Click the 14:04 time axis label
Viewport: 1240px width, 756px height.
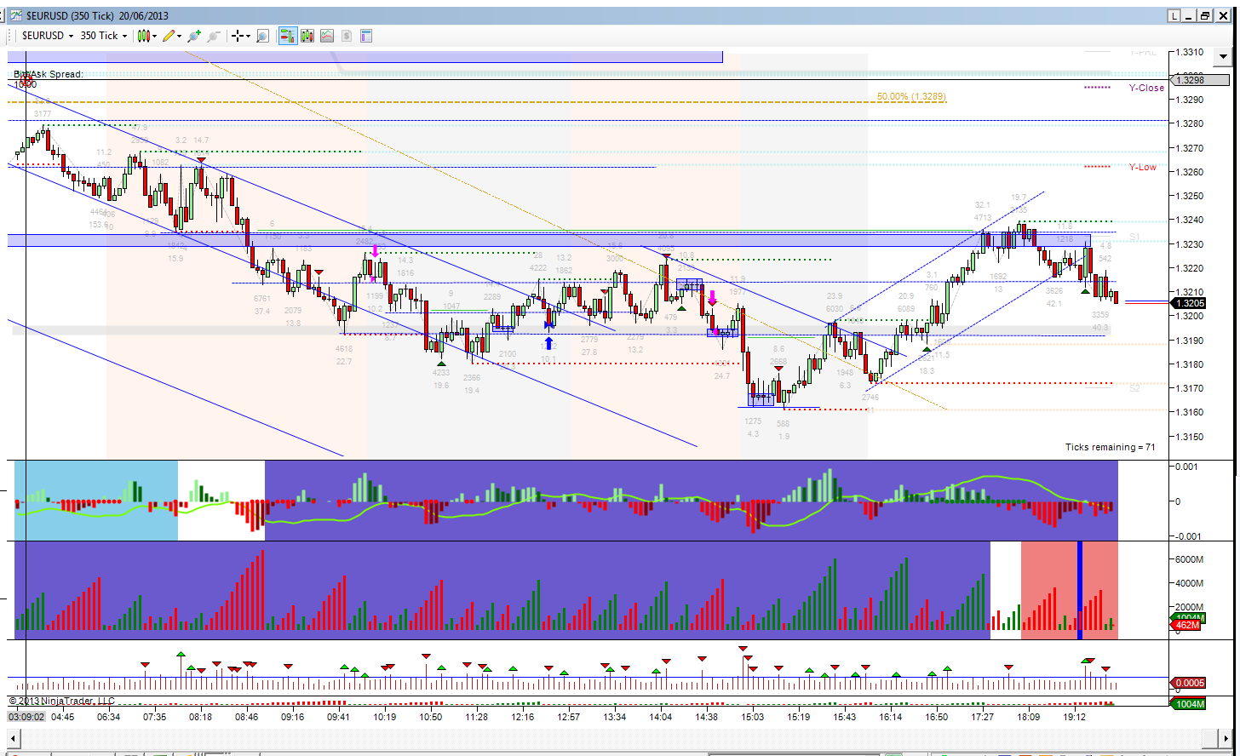(660, 717)
